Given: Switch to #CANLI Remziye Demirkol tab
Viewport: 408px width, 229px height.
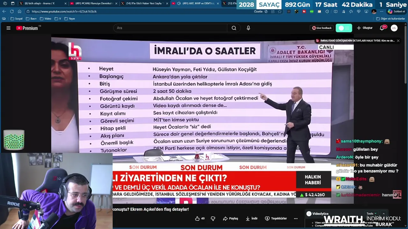Looking at the screenshot, I should coord(94,3).
